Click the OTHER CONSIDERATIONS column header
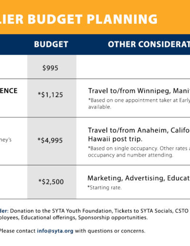Viewport: 190px width, 246px height. pyautogui.click(x=149, y=44)
